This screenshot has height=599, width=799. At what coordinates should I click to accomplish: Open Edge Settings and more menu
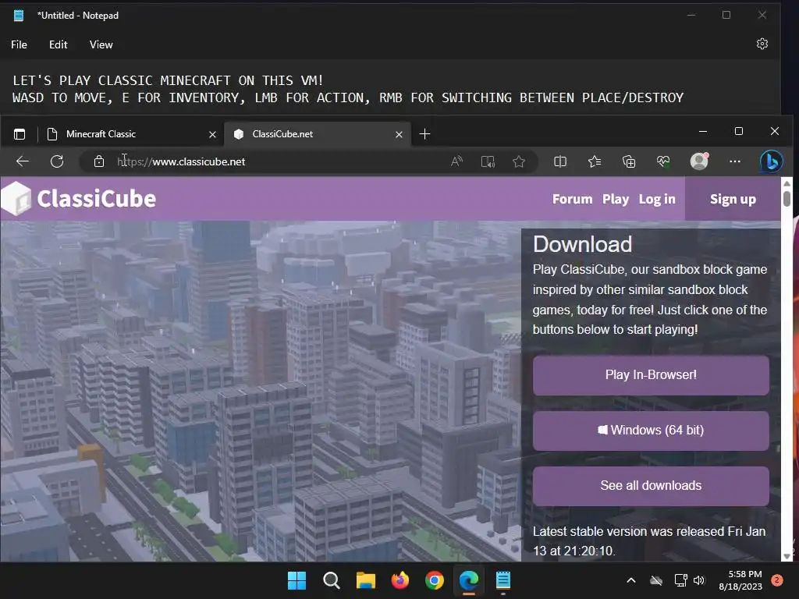[x=735, y=161]
